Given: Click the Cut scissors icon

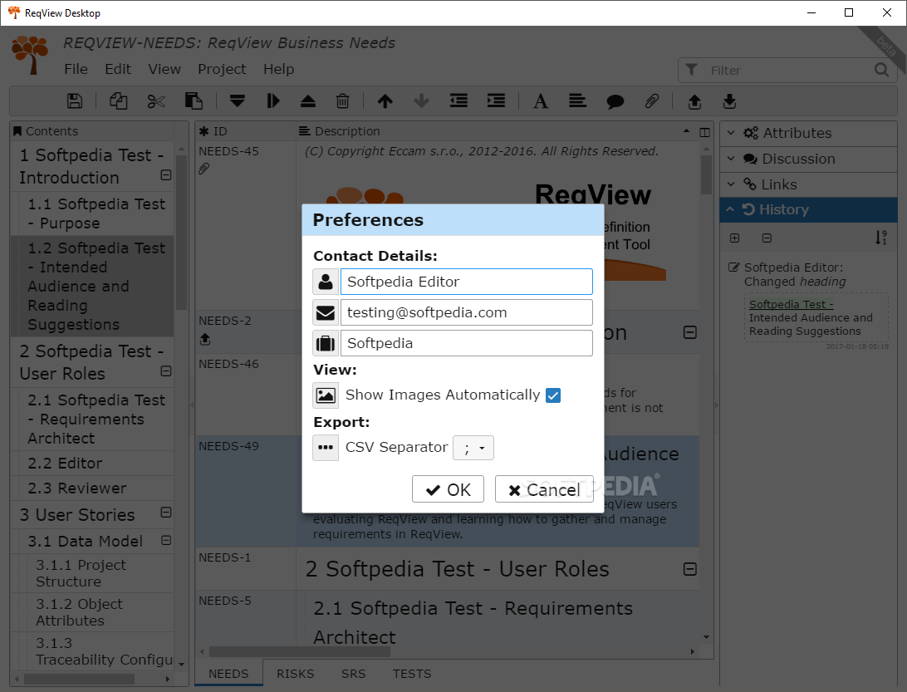Looking at the screenshot, I should (x=156, y=101).
